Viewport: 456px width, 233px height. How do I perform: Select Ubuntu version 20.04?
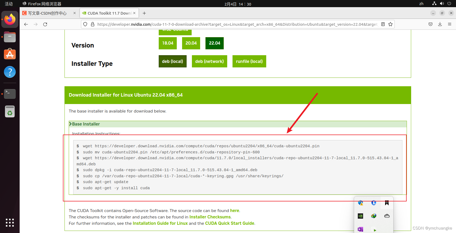click(x=191, y=43)
